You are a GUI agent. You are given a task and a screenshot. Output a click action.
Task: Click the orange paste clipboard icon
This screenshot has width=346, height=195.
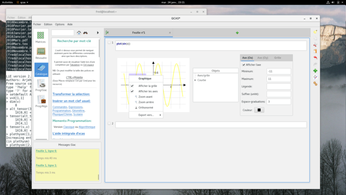click(x=315, y=51)
